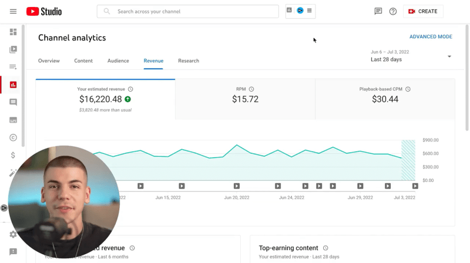Screen dimensions: 470x263
Task: Open ADVANCED MODE link
Action: pos(431,37)
